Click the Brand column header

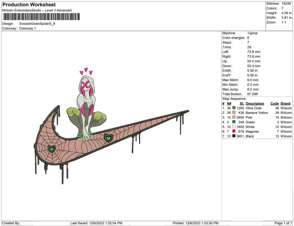click(285, 103)
